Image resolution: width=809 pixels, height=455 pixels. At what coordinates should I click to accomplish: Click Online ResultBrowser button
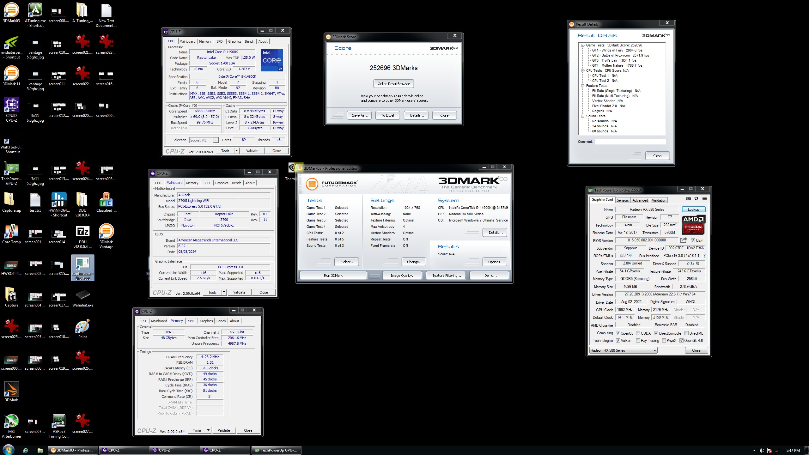click(x=393, y=84)
